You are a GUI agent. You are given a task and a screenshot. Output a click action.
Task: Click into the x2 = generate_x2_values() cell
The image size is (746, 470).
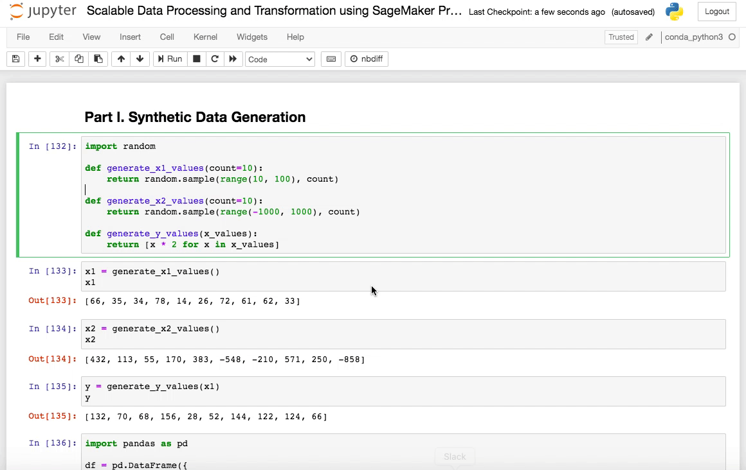[x=403, y=334]
